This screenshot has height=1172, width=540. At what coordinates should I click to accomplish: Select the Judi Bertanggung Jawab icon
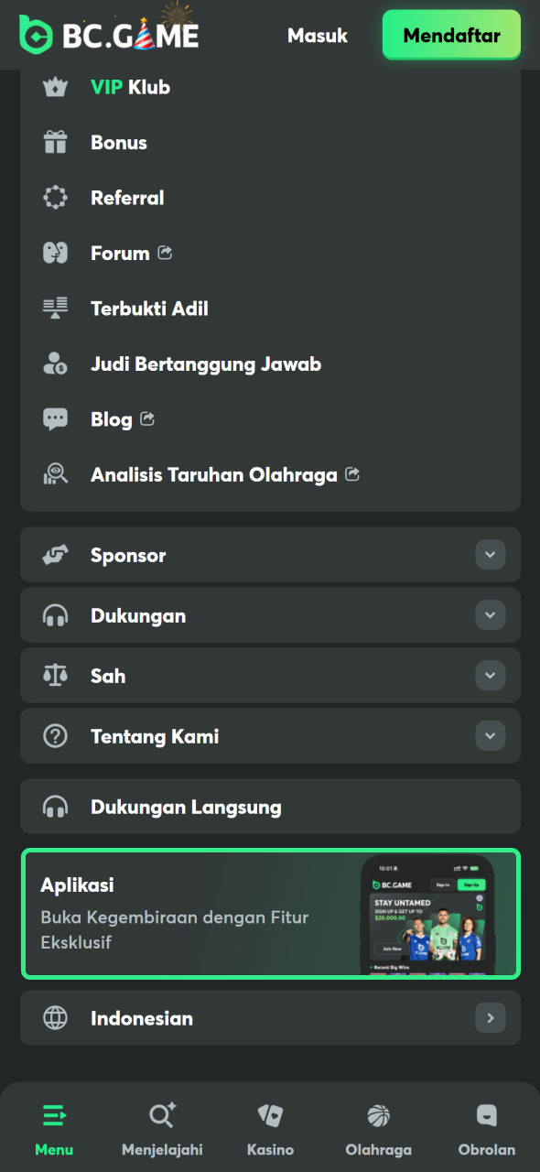click(55, 363)
